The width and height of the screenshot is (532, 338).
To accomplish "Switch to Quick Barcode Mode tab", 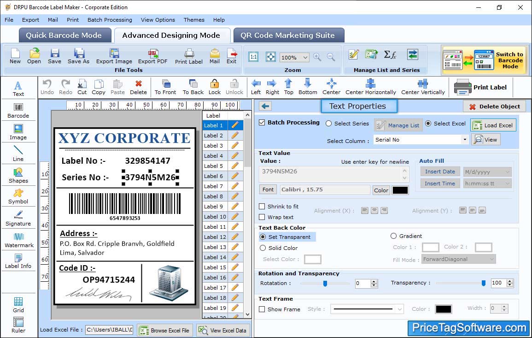I will coord(64,36).
